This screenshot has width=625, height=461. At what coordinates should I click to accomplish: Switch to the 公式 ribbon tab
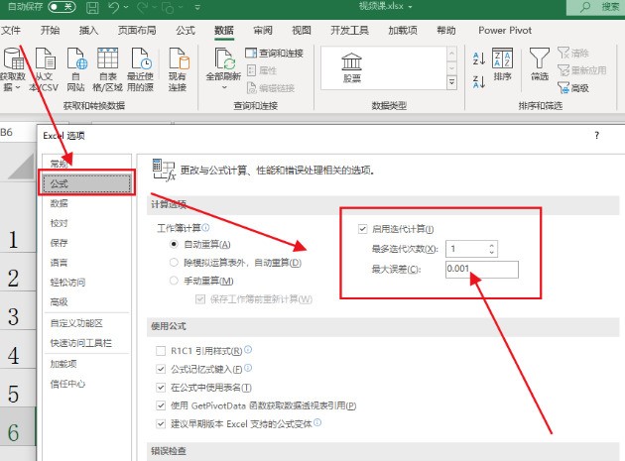(x=186, y=31)
